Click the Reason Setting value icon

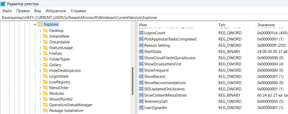pos(141,45)
